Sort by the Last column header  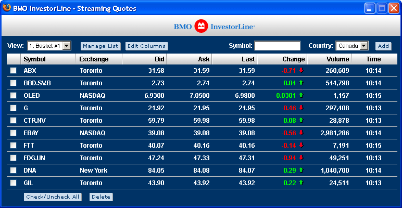(234, 59)
